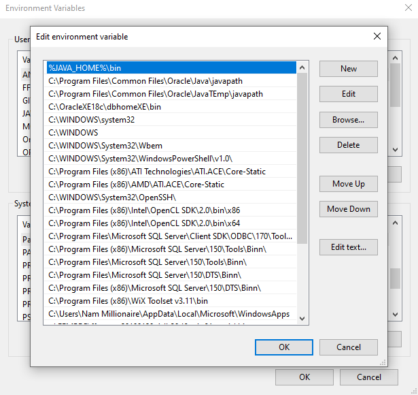
Task: Click the path list scrollbar thumb
Action: tap(302, 158)
